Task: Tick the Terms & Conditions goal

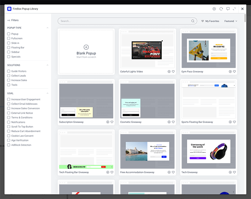Action: (x=8, y=118)
